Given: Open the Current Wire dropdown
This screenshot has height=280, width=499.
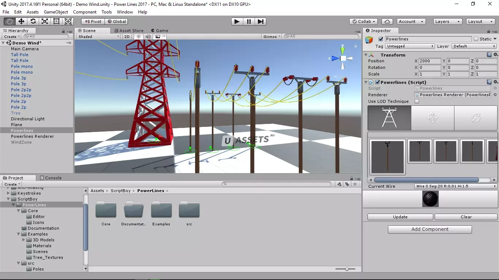Looking at the screenshot, I should pyautogui.click(x=456, y=186).
